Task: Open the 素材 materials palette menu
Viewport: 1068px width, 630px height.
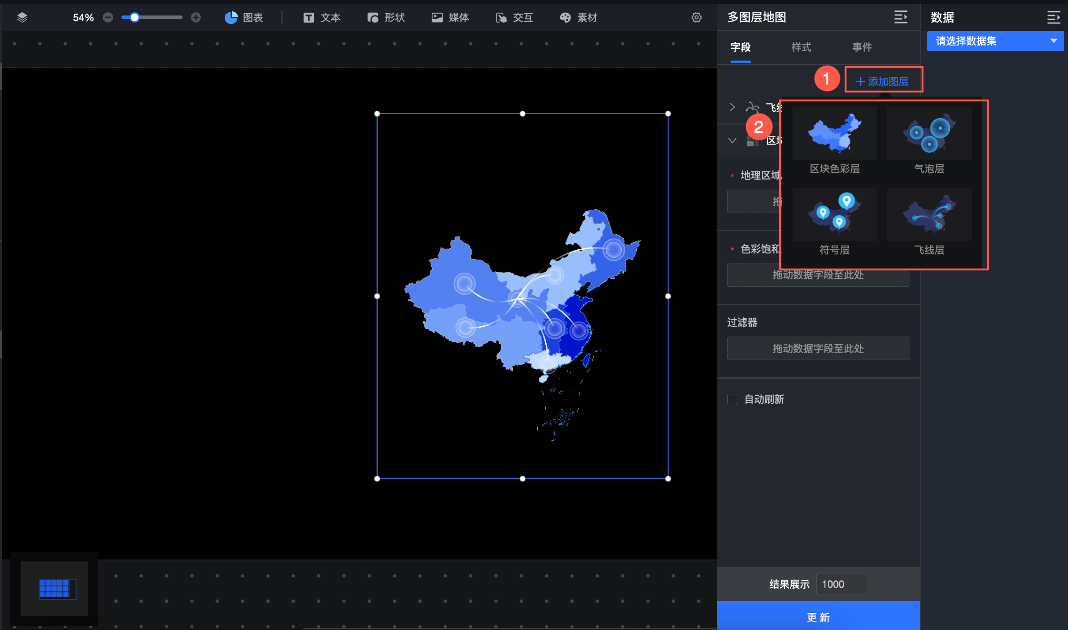Action: pyautogui.click(x=578, y=17)
